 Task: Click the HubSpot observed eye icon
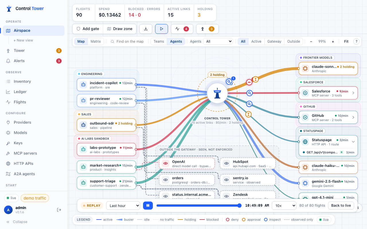227,164
